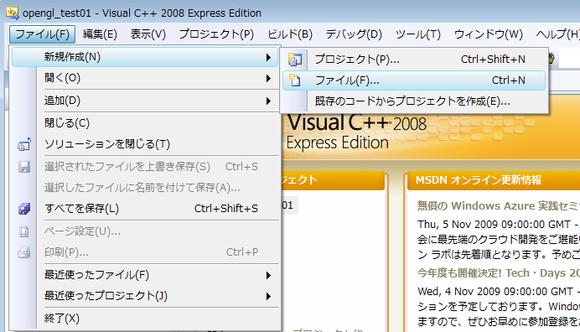Open the ファイル(F) menu
This screenshot has height=332, width=580.
pyautogui.click(x=42, y=34)
